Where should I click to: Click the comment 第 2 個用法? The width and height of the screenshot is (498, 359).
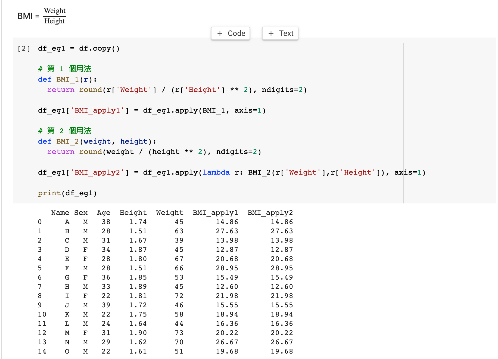65,131
